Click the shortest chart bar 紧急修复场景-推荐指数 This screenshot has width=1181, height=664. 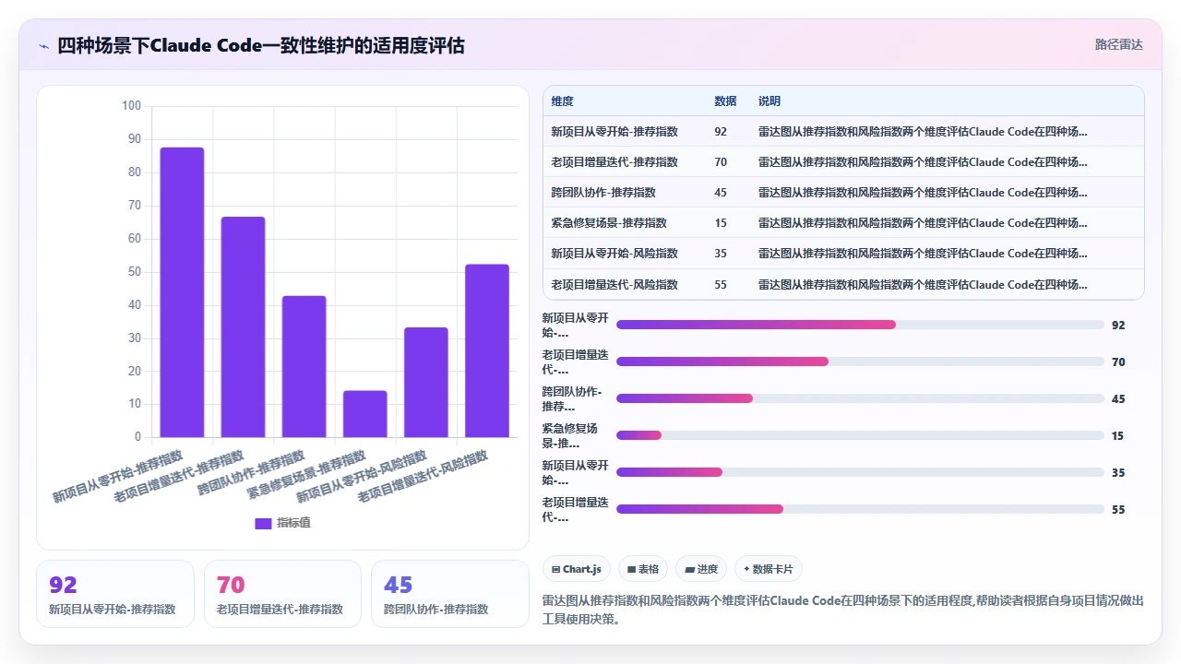pyautogui.click(x=364, y=414)
